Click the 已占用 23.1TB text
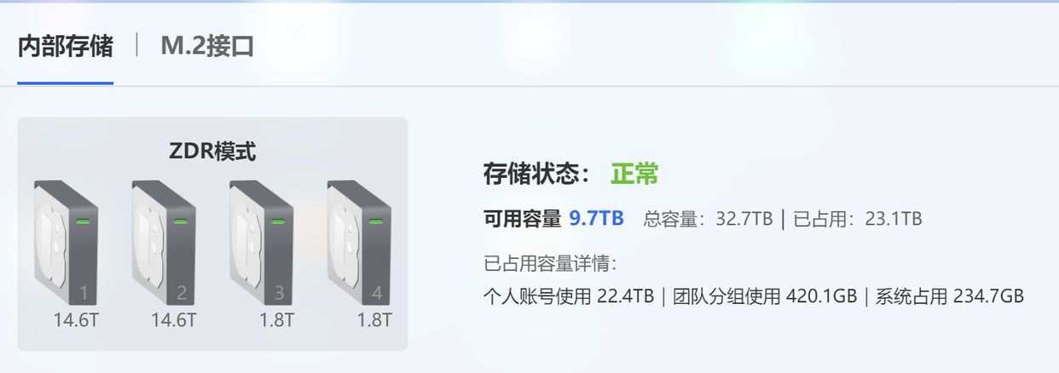 tap(858, 219)
